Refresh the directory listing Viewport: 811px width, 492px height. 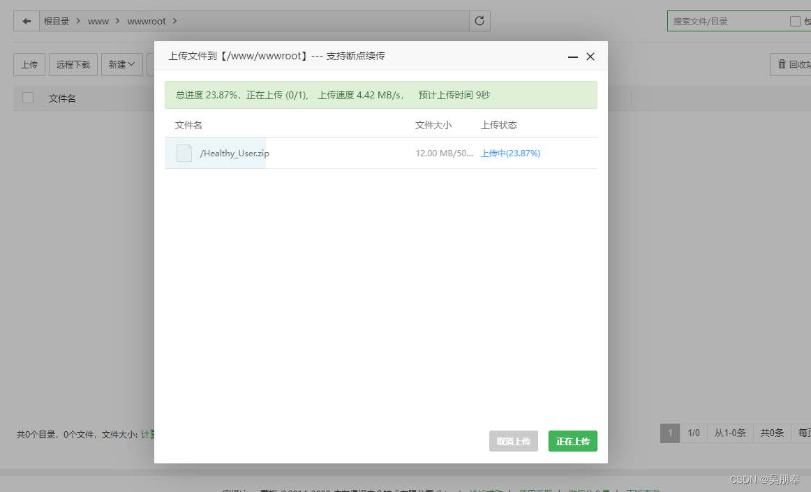tap(479, 21)
